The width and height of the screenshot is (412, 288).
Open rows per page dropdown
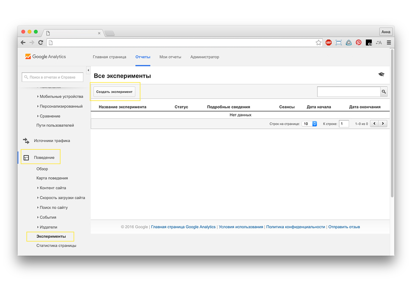pyautogui.click(x=309, y=124)
